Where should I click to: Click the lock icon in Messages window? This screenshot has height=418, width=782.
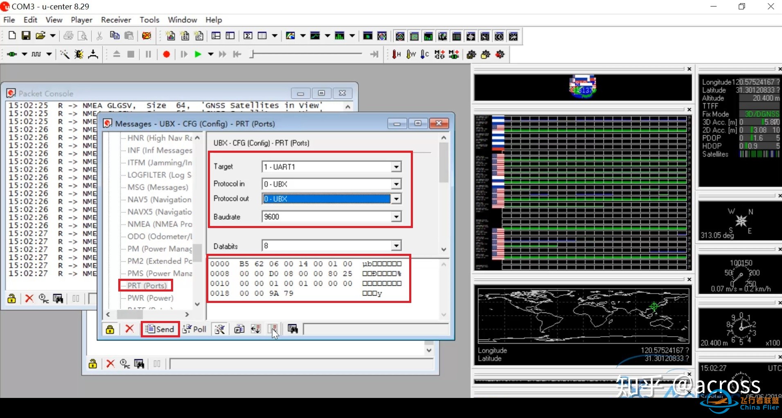coord(110,329)
